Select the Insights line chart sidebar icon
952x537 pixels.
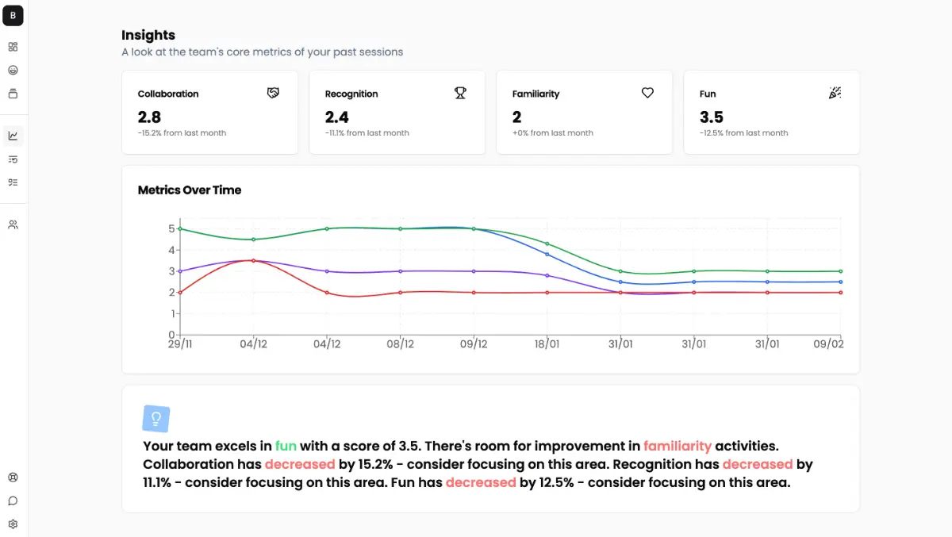[x=13, y=136]
